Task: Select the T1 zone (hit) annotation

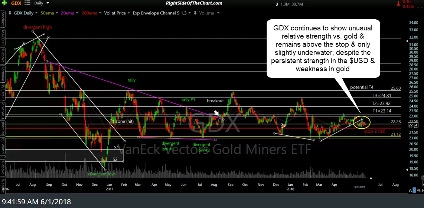Action: [122, 121]
